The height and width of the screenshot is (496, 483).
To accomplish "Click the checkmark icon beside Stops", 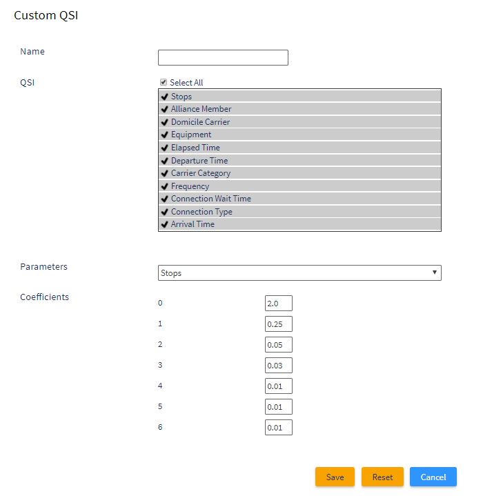I will click(x=164, y=97).
